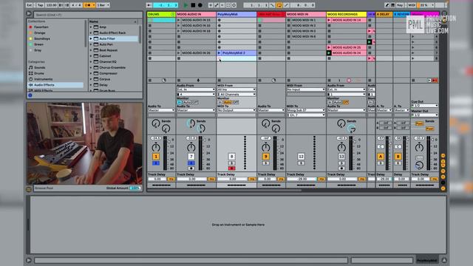Click the browser Search field
This screenshot has height=266, width=473.
(x=87, y=15)
